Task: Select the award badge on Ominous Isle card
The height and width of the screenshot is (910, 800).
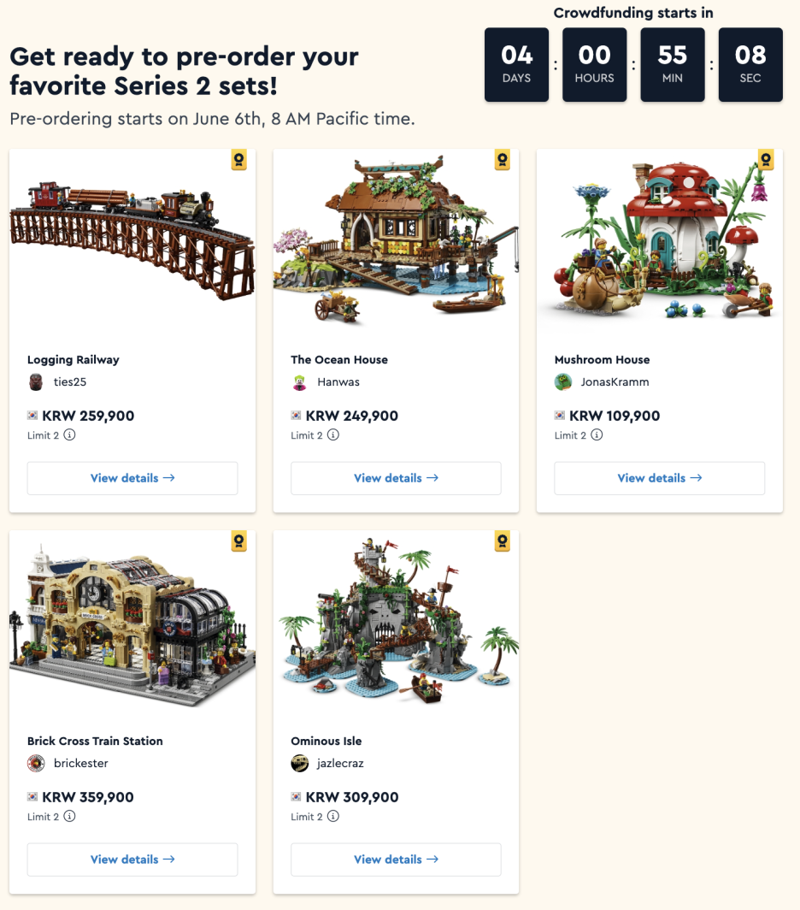Action: (503, 541)
